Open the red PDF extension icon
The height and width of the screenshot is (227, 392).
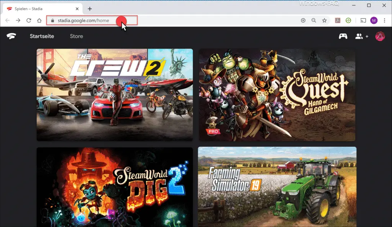[x=338, y=21]
